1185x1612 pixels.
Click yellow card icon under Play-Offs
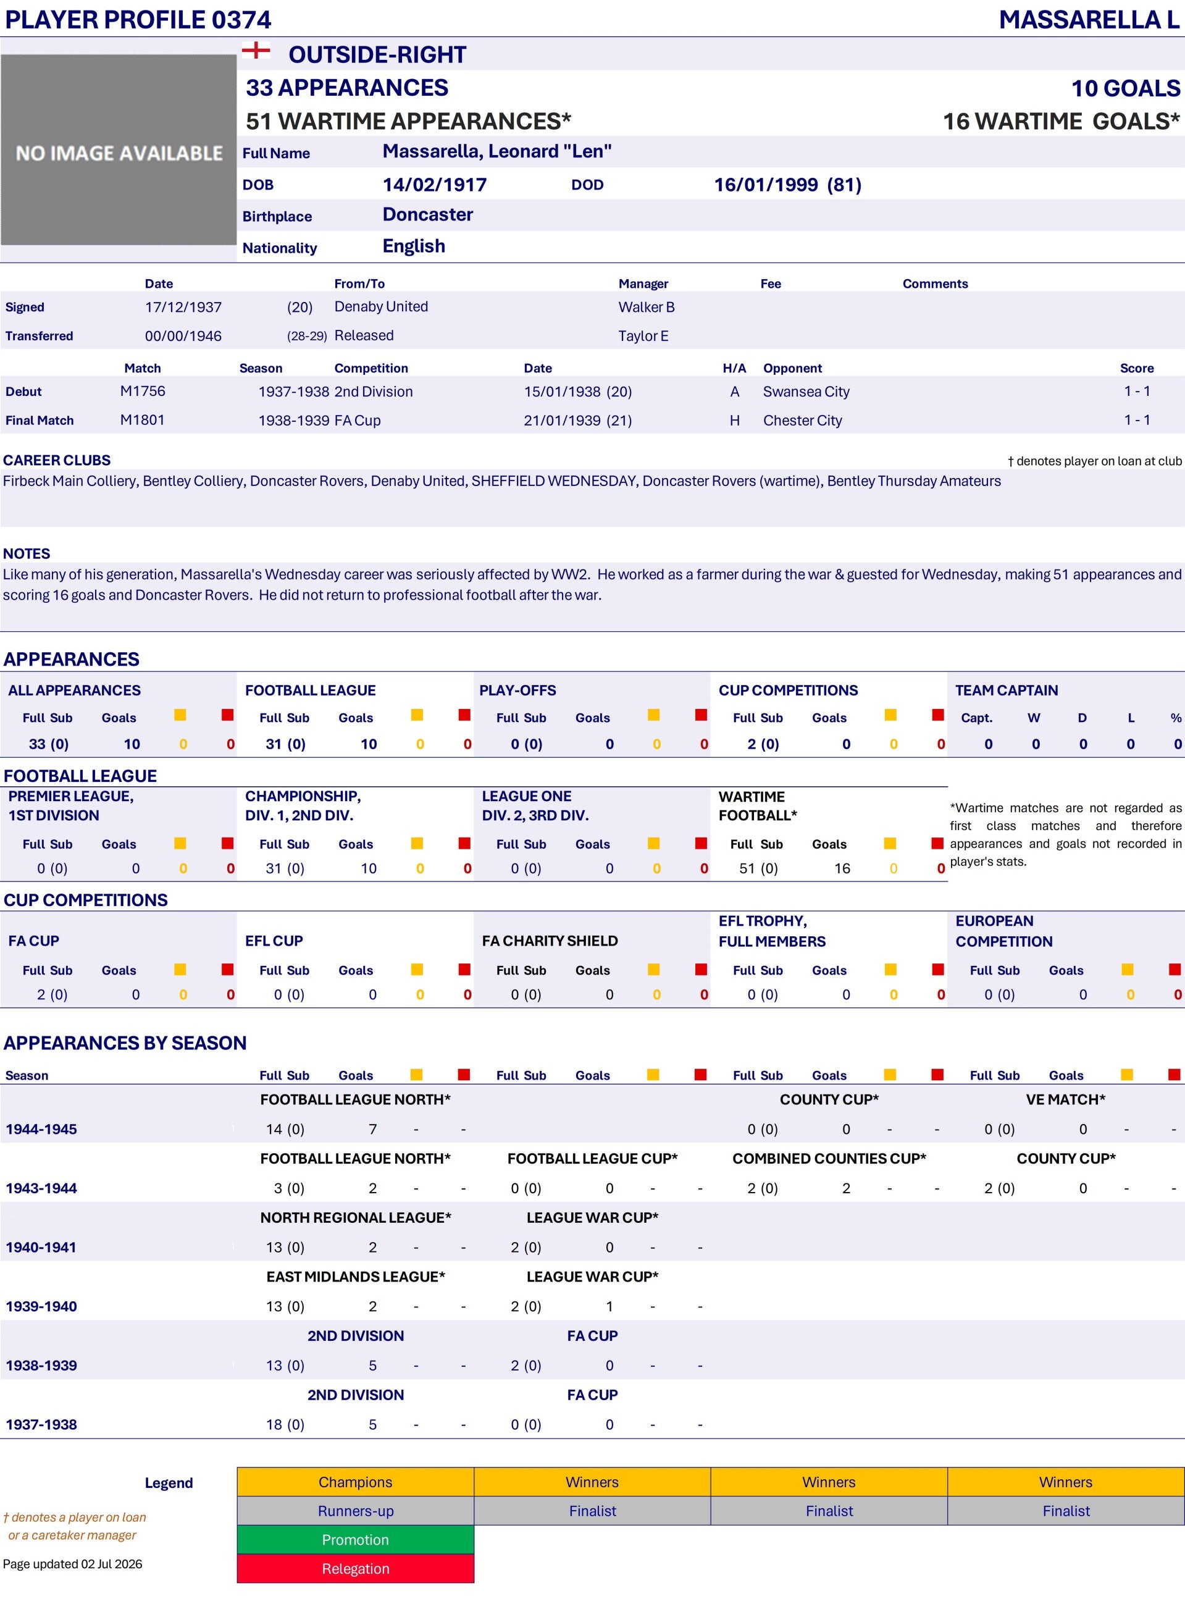click(x=653, y=715)
